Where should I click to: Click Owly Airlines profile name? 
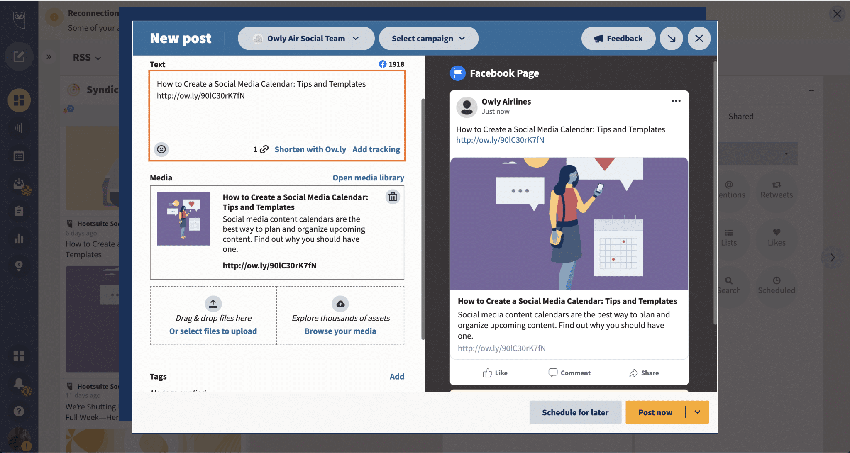click(506, 102)
